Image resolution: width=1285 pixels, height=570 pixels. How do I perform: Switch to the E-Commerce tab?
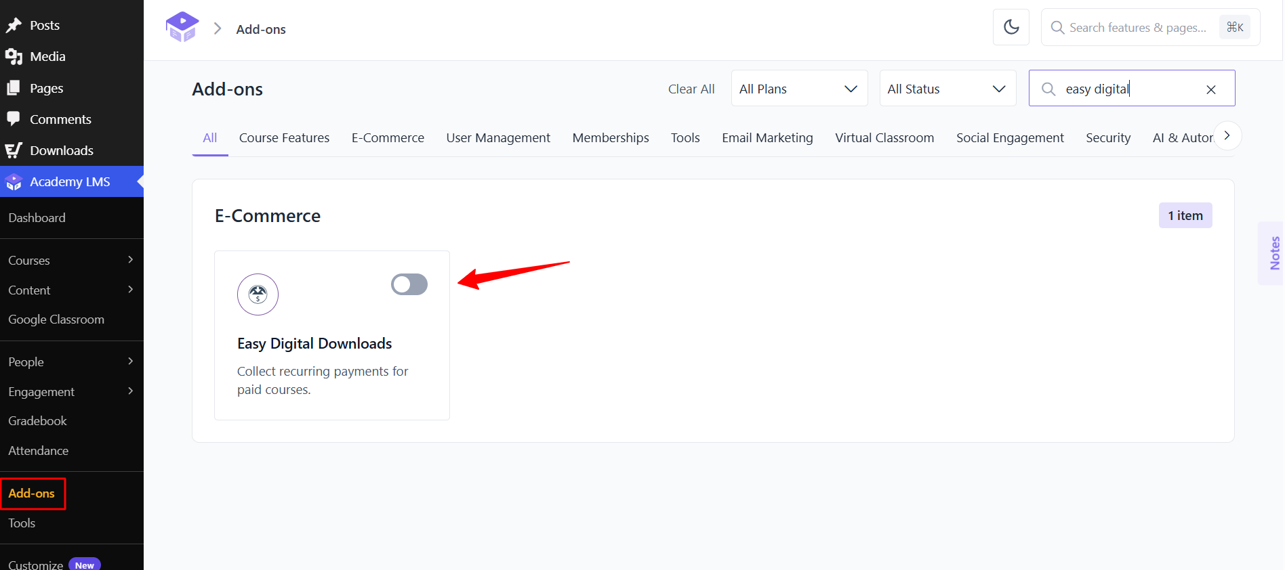click(388, 138)
